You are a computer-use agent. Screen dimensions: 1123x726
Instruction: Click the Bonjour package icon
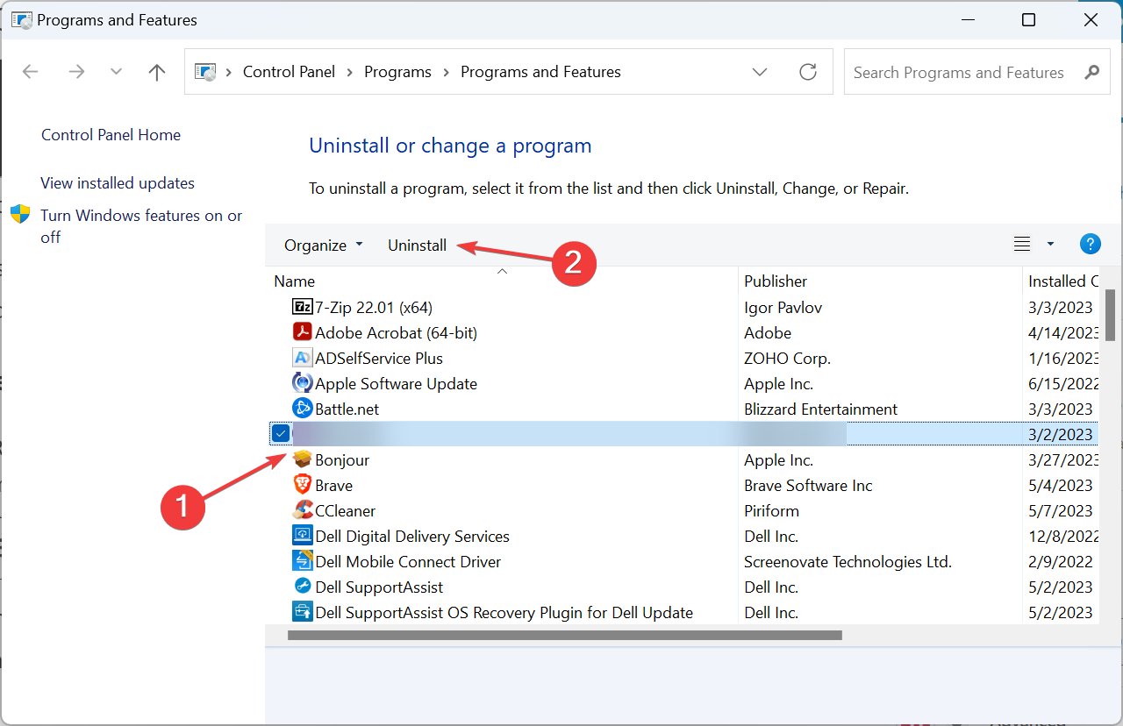[x=302, y=459]
